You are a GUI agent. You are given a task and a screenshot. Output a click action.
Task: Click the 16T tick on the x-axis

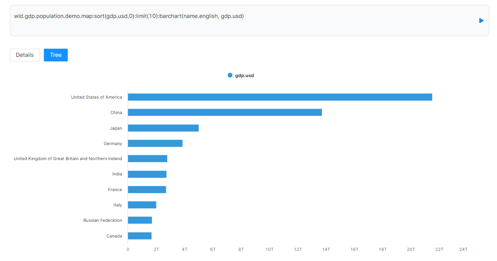354,249
